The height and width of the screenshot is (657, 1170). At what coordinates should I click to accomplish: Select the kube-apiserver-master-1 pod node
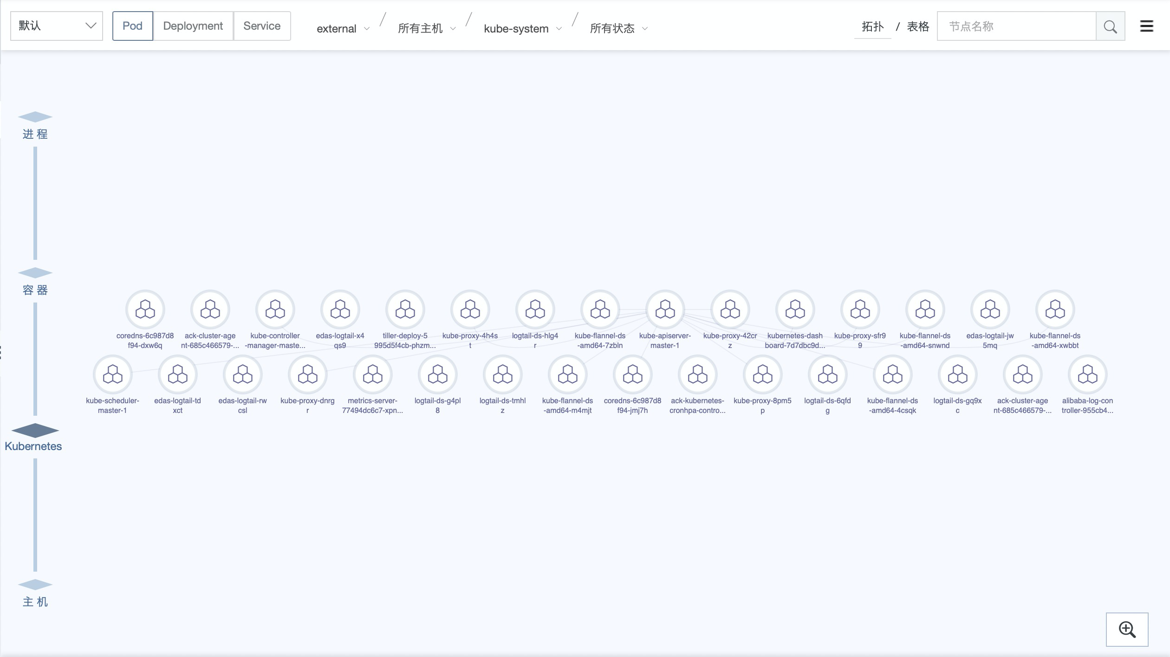click(x=665, y=309)
